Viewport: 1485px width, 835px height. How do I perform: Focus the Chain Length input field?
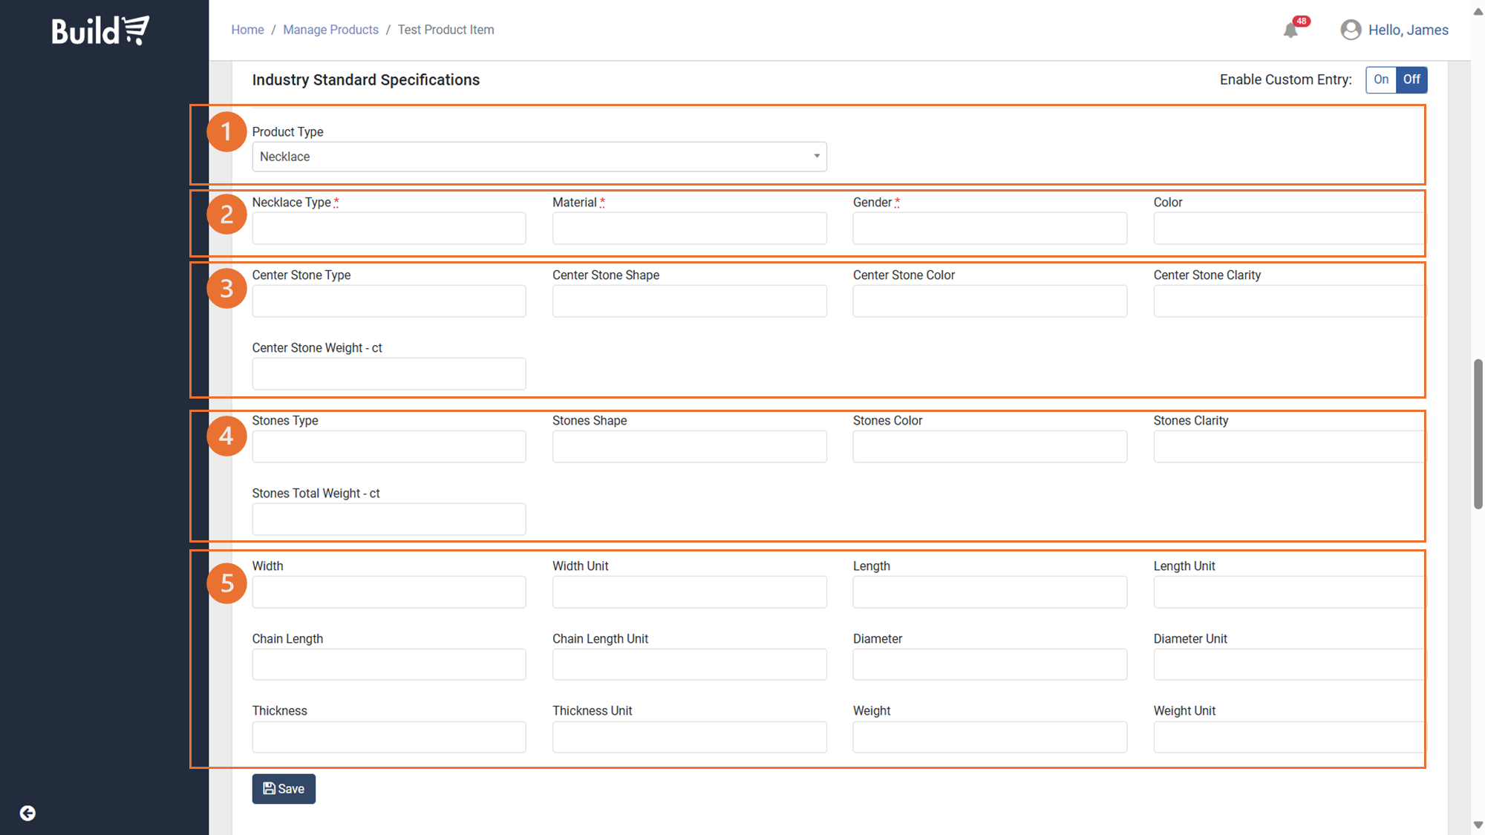coord(389,664)
